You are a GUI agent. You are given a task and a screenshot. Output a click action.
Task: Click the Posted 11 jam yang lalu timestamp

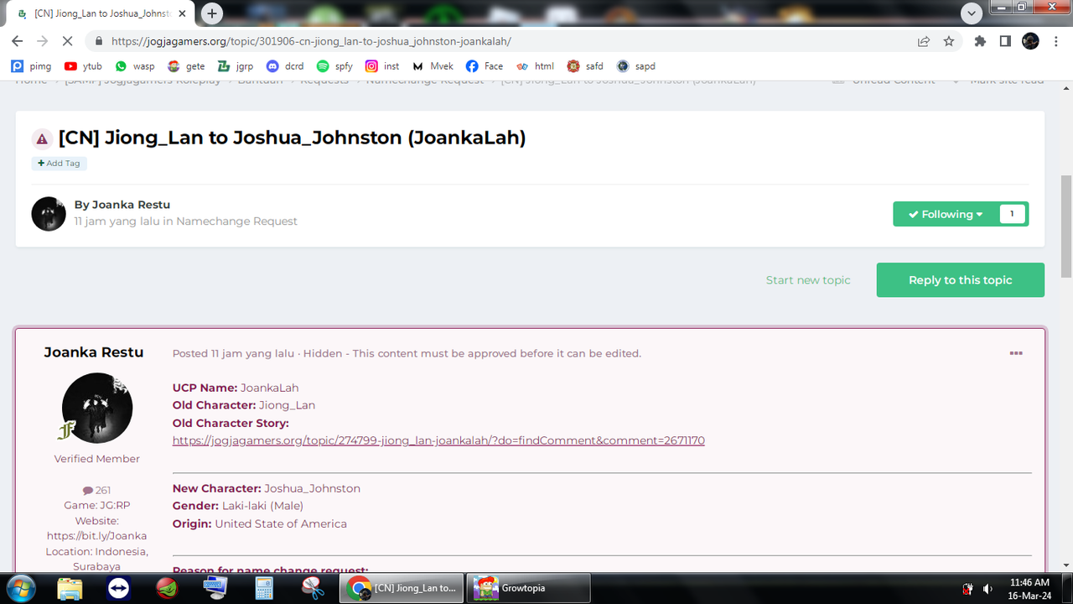pos(233,353)
